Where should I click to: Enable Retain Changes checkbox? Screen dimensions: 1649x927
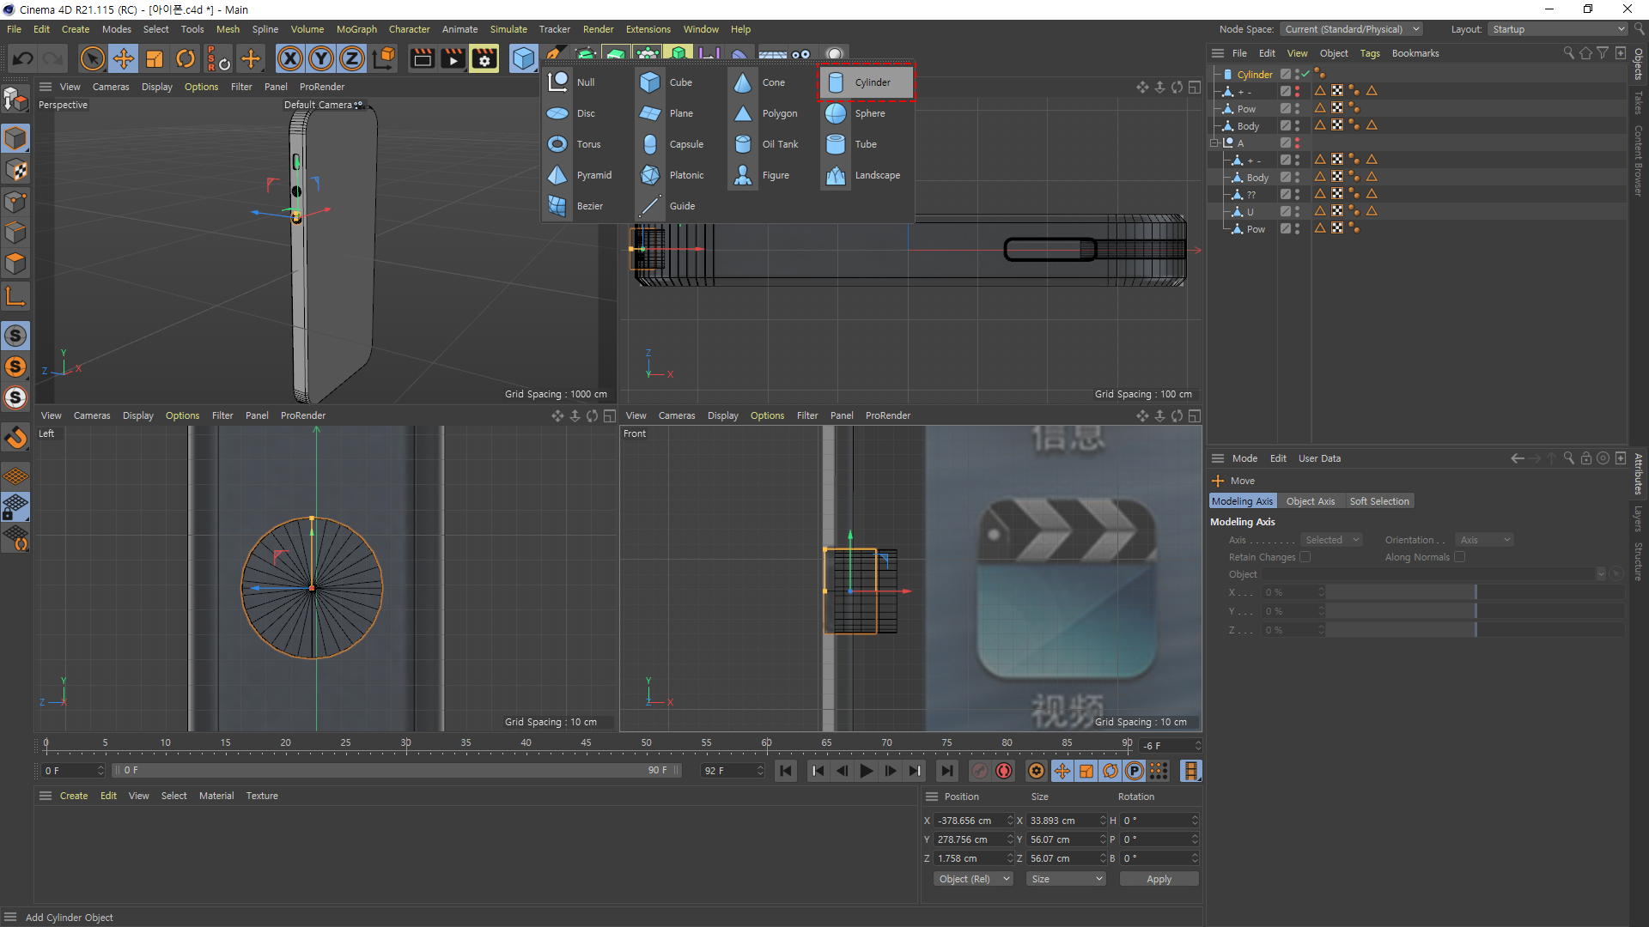coord(1305,557)
